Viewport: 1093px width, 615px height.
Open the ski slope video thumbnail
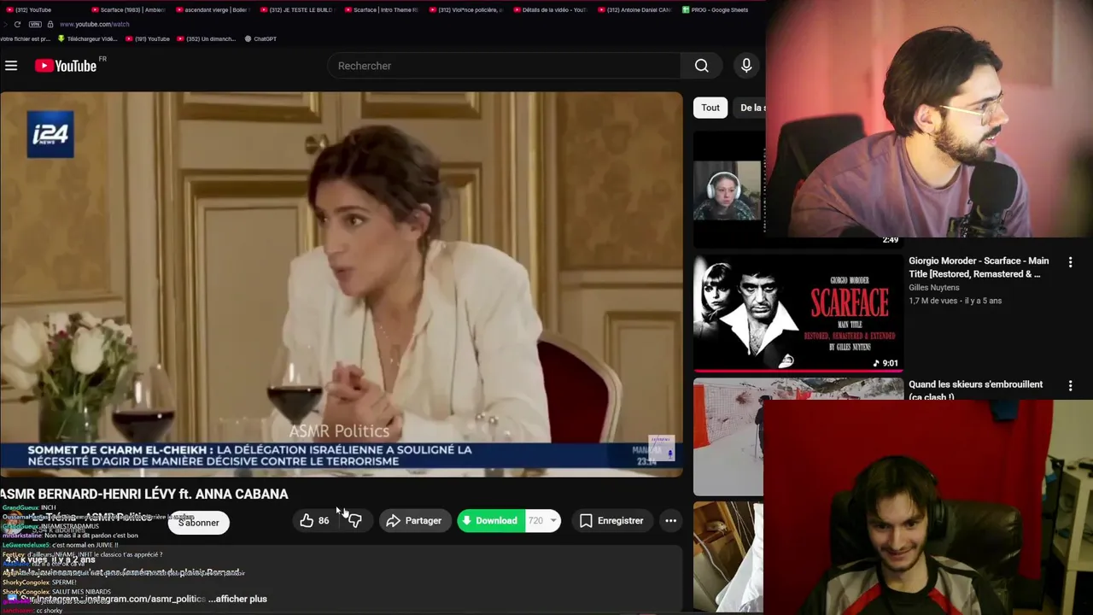pyautogui.click(x=728, y=436)
